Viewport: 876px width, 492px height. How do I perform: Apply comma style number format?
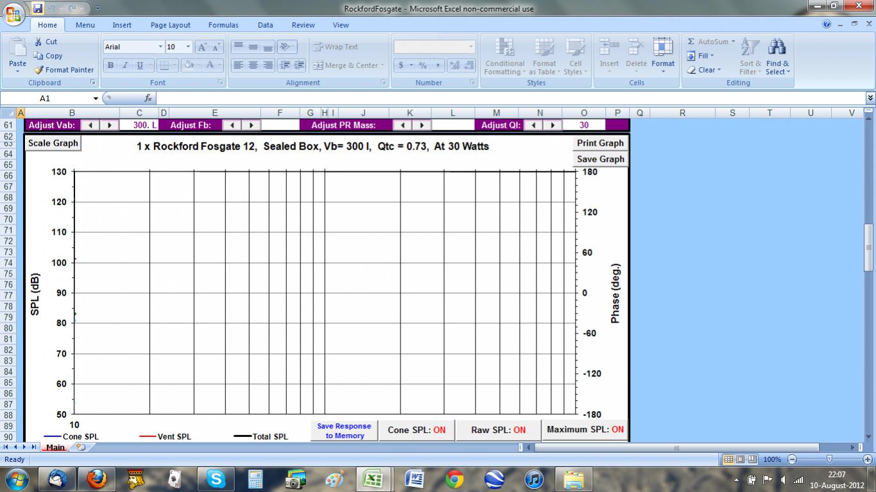[x=438, y=65]
